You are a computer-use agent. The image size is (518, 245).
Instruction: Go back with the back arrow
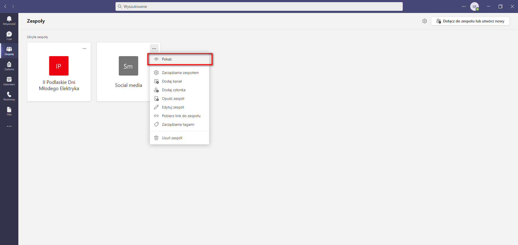tap(5, 6)
